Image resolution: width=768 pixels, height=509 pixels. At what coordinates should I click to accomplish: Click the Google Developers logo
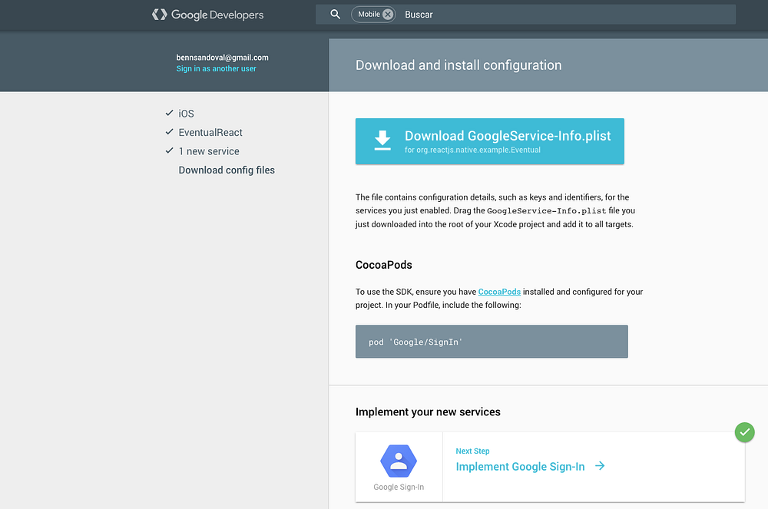point(207,15)
